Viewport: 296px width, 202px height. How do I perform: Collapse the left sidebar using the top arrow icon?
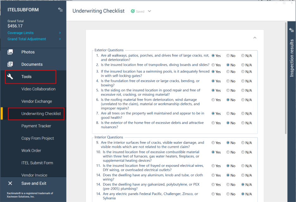pyautogui.click(x=60, y=10)
